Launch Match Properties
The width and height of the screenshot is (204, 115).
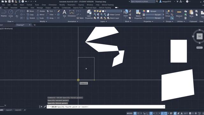[x=138, y=14]
